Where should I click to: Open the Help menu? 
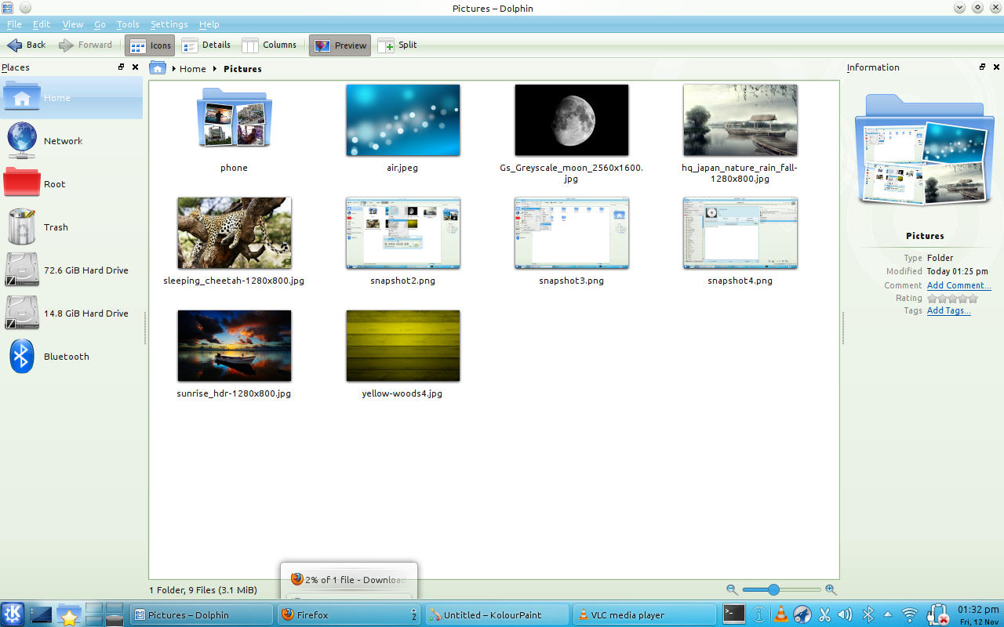coord(209,24)
